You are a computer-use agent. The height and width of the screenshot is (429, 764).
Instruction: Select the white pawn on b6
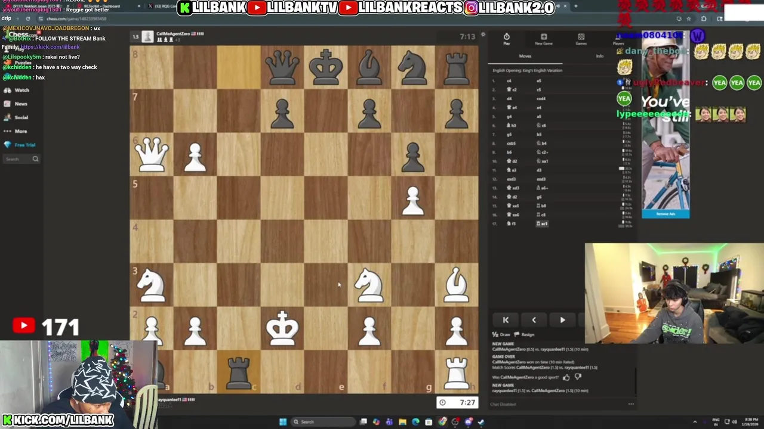(195, 158)
